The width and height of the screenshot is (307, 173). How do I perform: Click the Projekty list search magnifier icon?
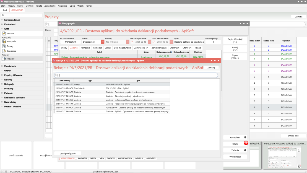tap(48, 24)
